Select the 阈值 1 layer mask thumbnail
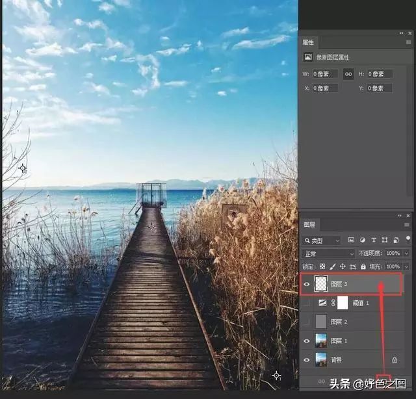The image size is (416, 399). [x=343, y=302]
